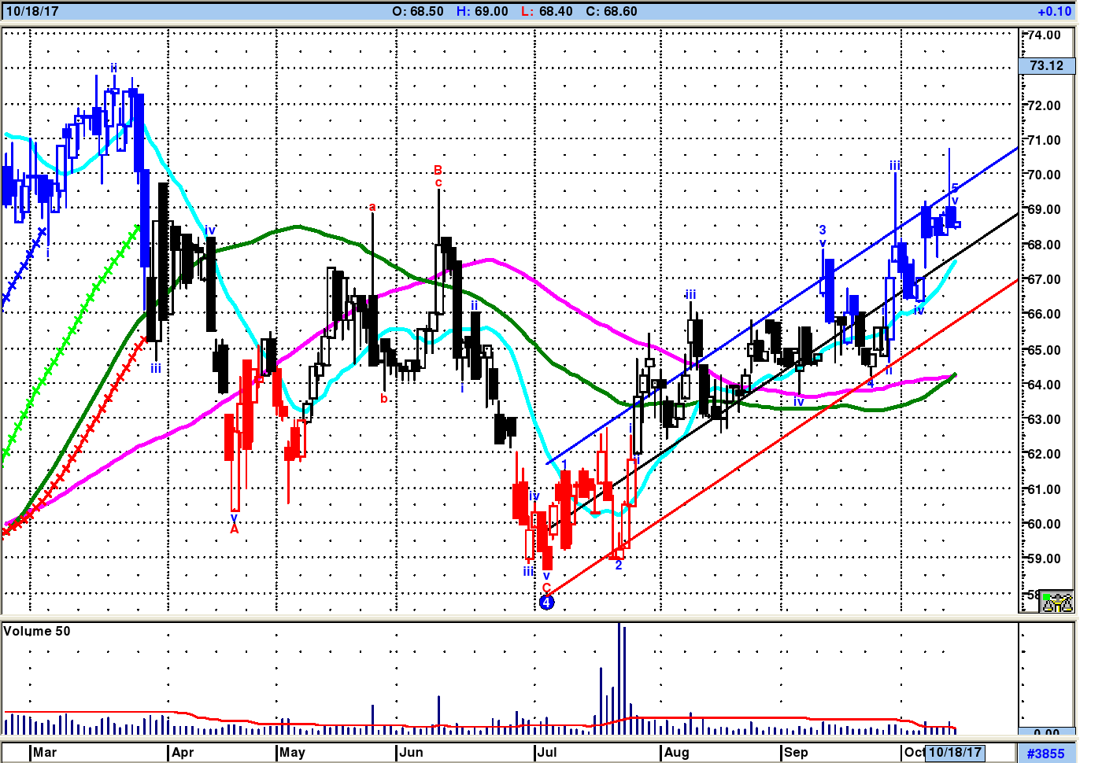1102x763 pixels.
Task: Select the blue 5 wave label
Action: click(x=955, y=188)
